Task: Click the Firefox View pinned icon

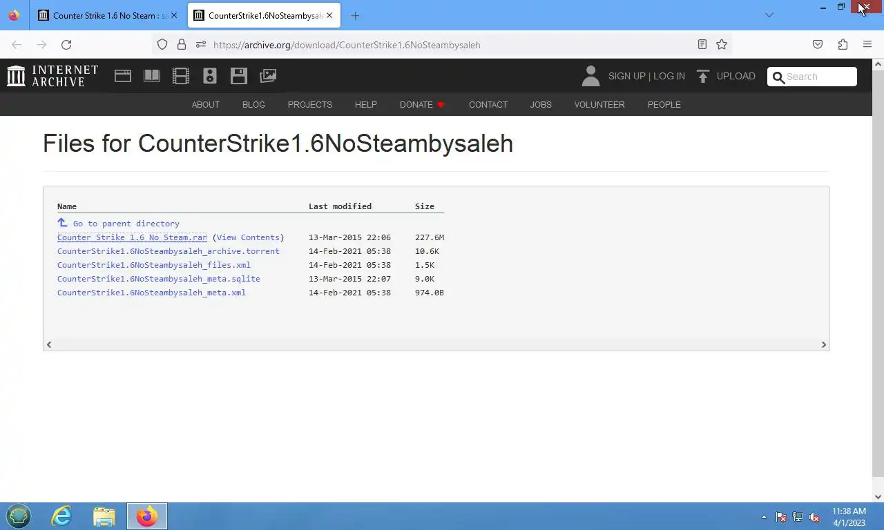Action: [x=14, y=15]
